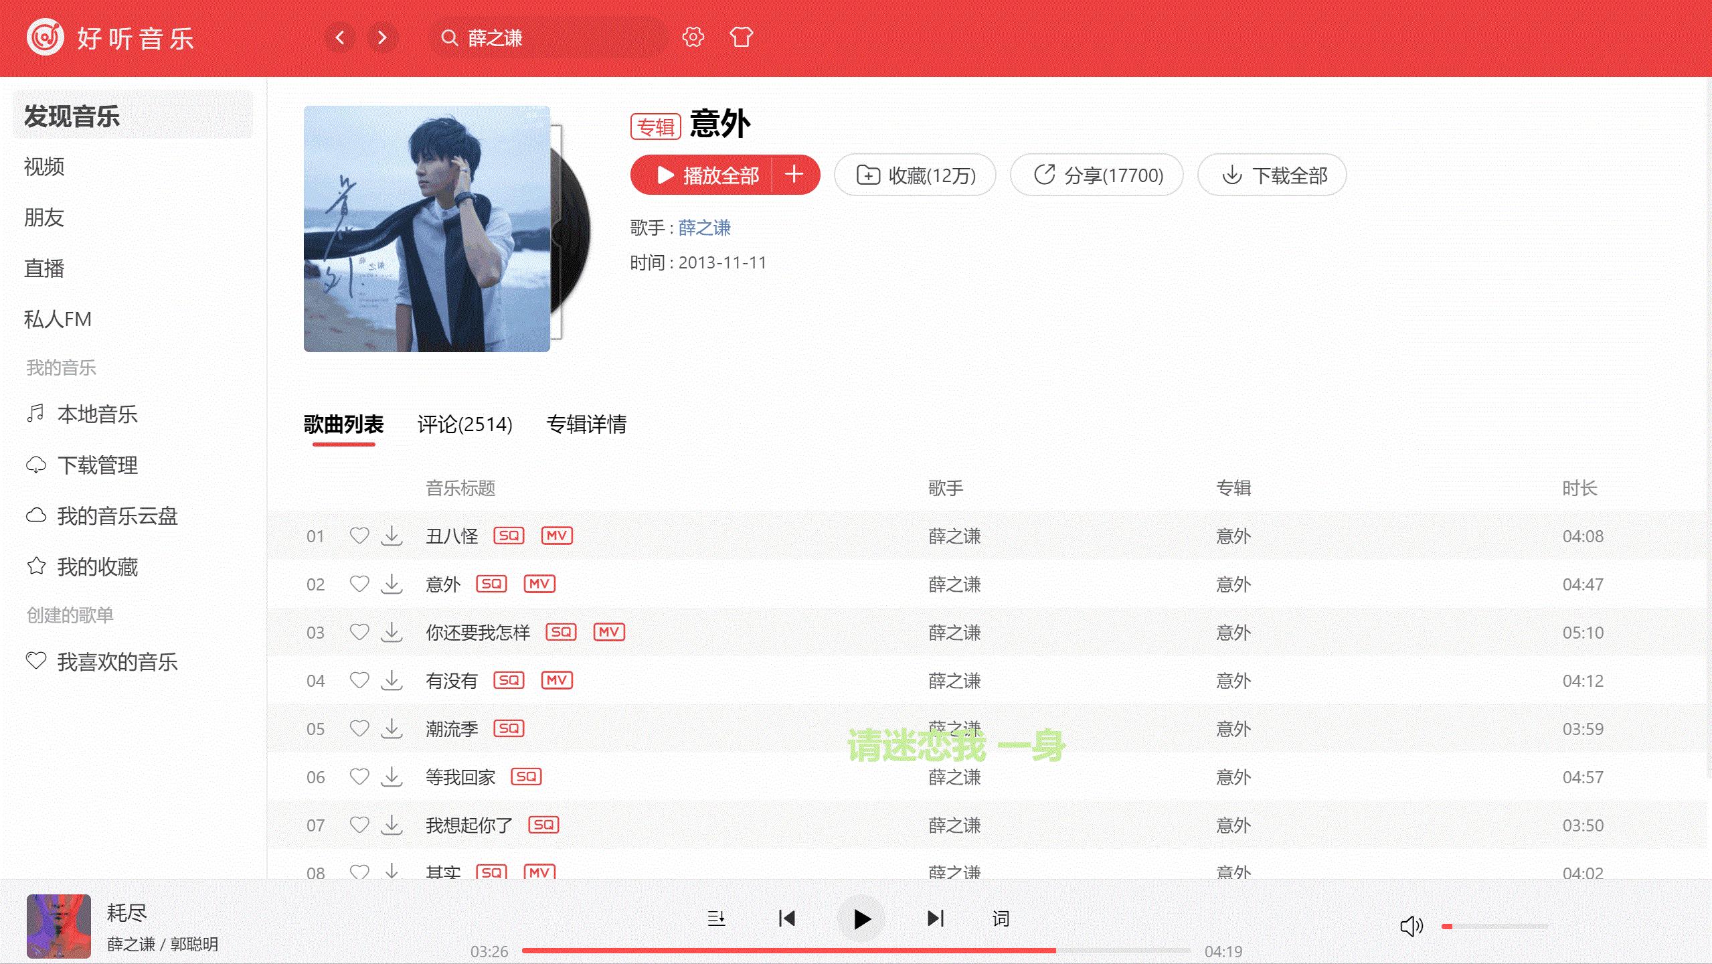1712x964 pixels.
Task: Heart the song 等我回家
Action: click(x=359, y=777)
